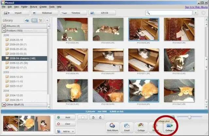
Task: Click the create new album icon
Action: tap(27, 20)
